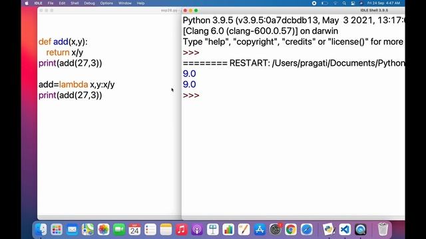This screenshot has width=426, height=239.
Task: Open System Preferences with update badge
Action: coord(275,230)
